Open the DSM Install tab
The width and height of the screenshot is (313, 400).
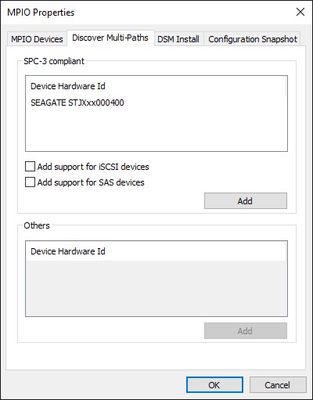click(178, 39)
